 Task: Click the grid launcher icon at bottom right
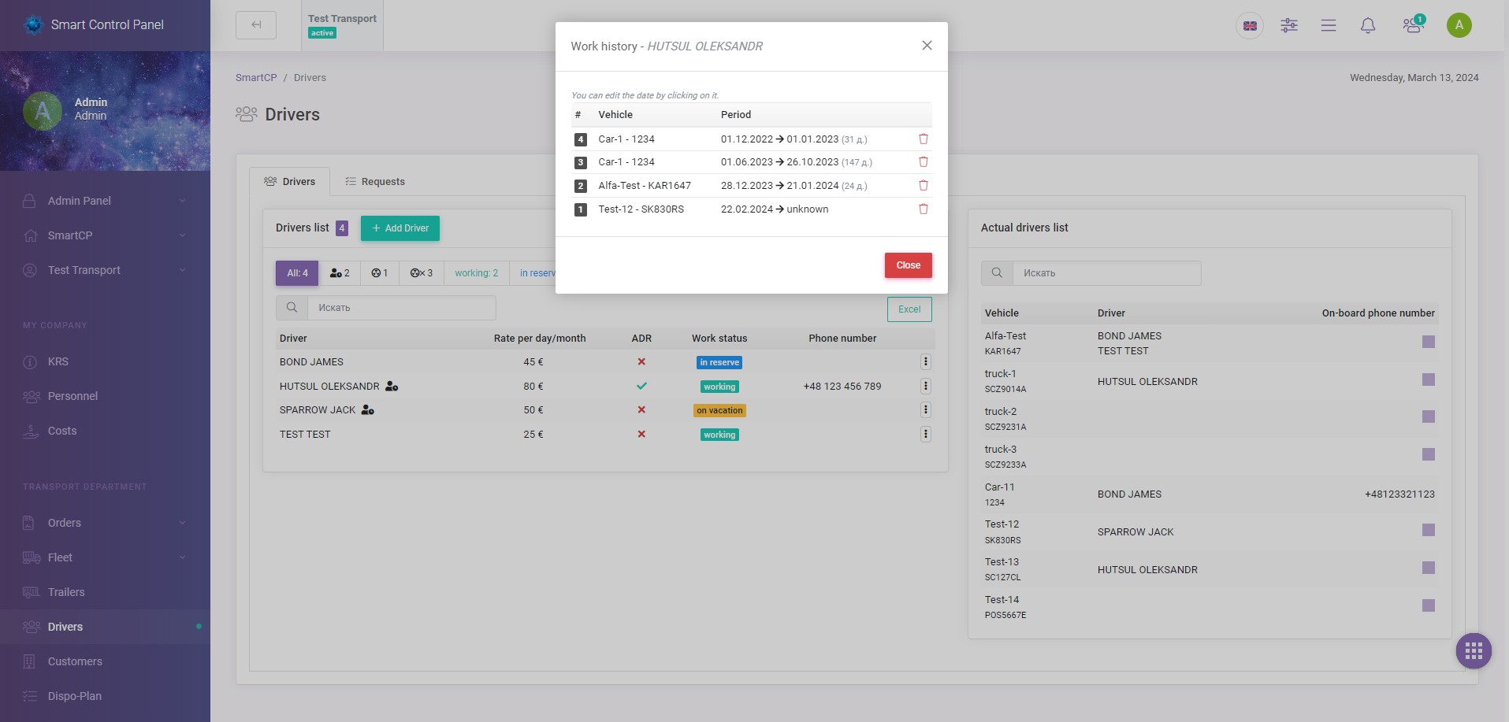tap(1472, 650)
